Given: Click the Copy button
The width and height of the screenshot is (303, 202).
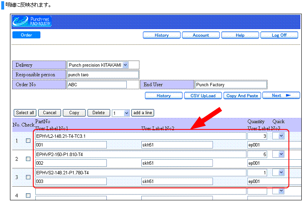Looking at the screenshot, I should (x=74, y=113).
